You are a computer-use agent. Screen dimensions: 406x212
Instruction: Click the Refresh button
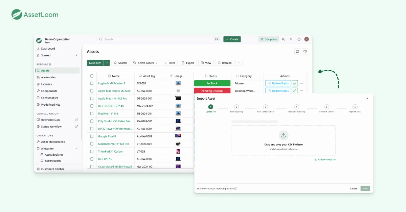pyautogui.click(x=225, y=63)
